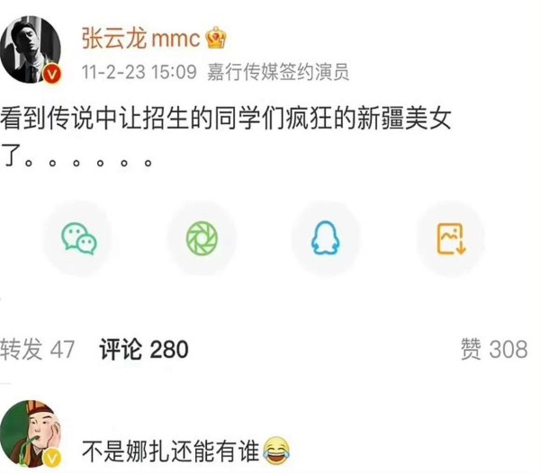Open the 张云龙mmc profile name link
Viewport: 540px width, 473px height.
141,38
